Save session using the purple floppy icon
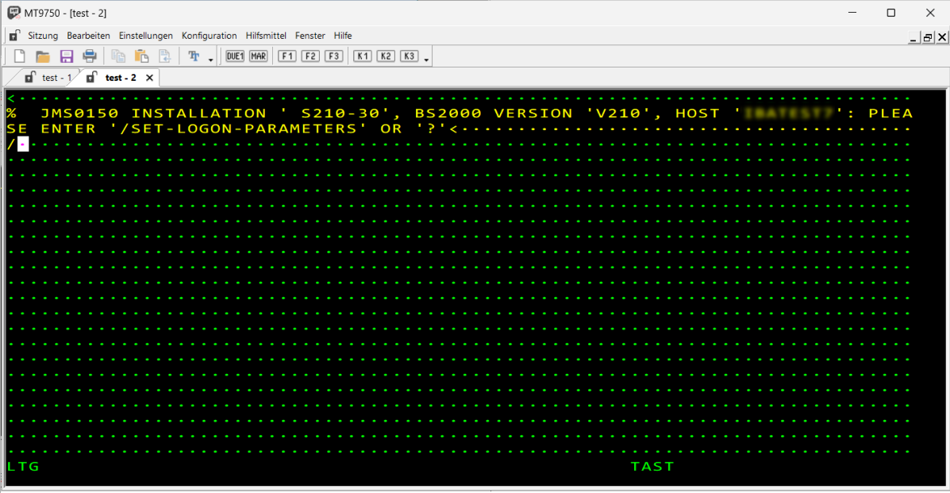 click(x=67, y=56)
